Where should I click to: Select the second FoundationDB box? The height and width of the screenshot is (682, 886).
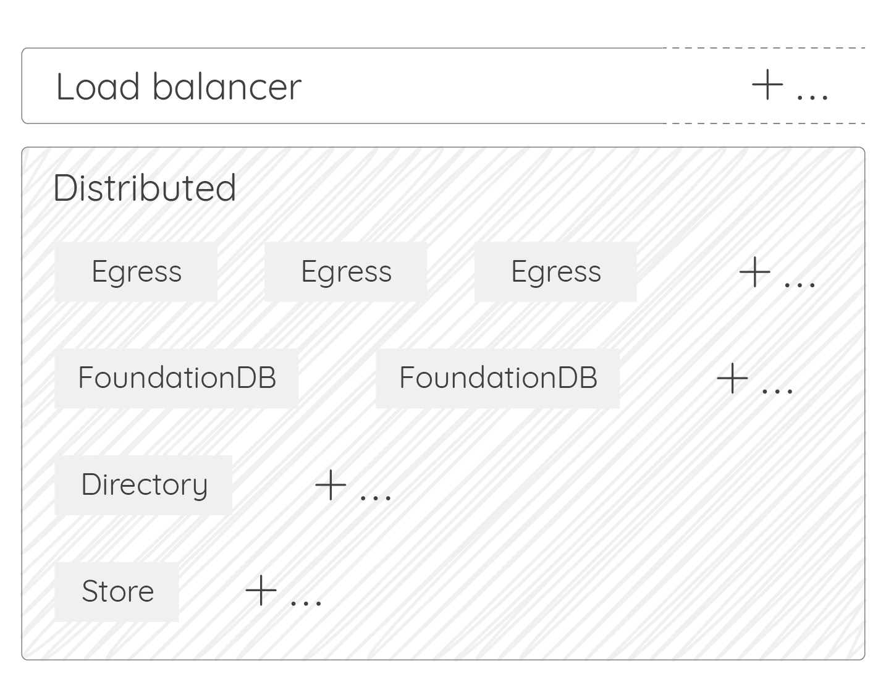(498, 378)
